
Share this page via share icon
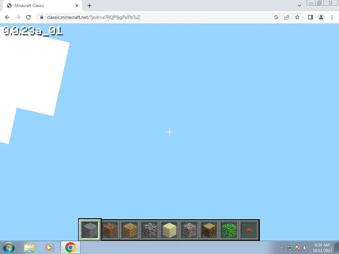click(287, 17)
